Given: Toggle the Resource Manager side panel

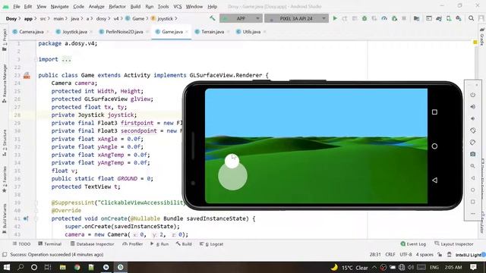Looking at the screenshot, I should 5,83.
